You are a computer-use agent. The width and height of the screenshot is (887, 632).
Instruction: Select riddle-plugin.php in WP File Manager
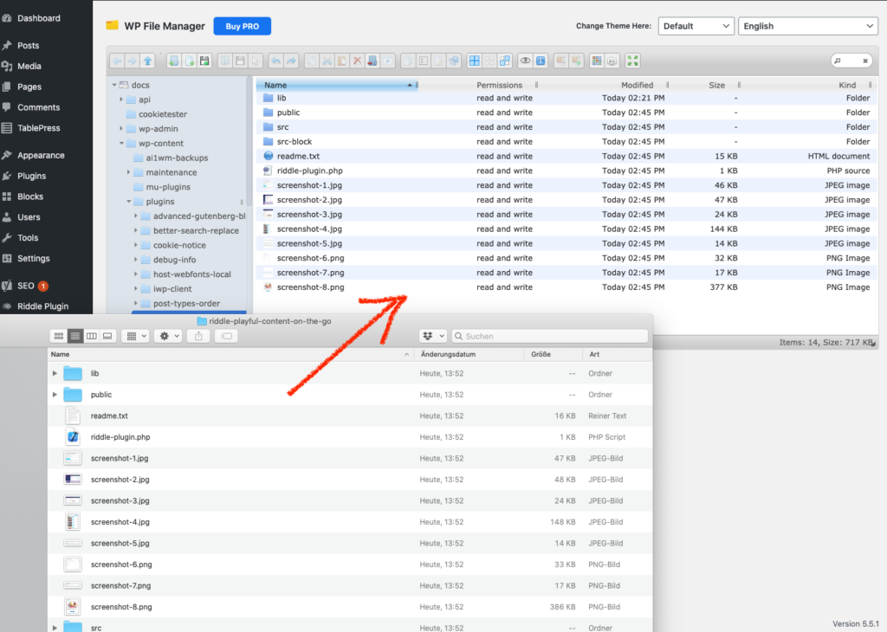pos(567,171)
